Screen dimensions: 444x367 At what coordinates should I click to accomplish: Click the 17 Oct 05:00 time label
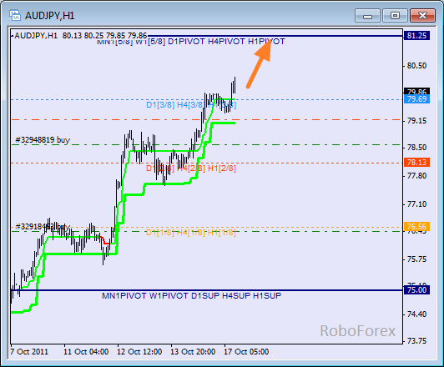pos(246,352)
